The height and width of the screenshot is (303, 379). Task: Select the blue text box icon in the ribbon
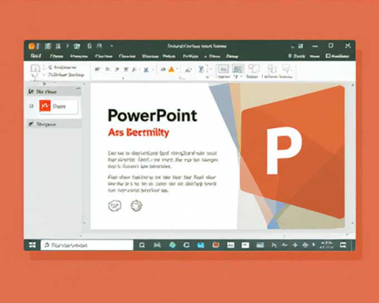pyautogui.click(x=202, y=69)
